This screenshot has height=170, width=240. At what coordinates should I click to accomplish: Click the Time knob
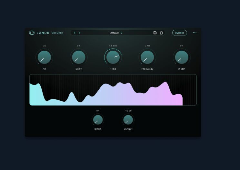point(113,57)
